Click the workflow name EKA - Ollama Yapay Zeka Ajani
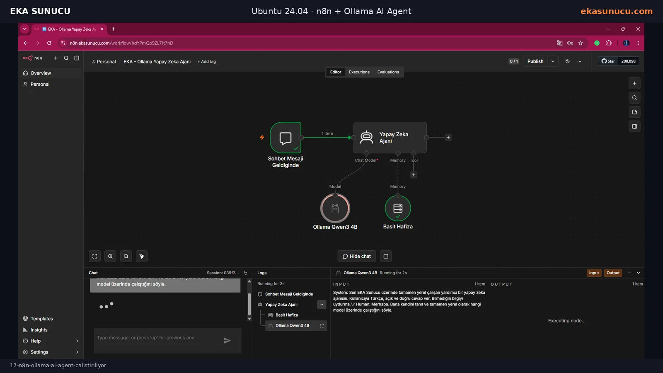This screenshot has width=663, height=373. (157, 62)
